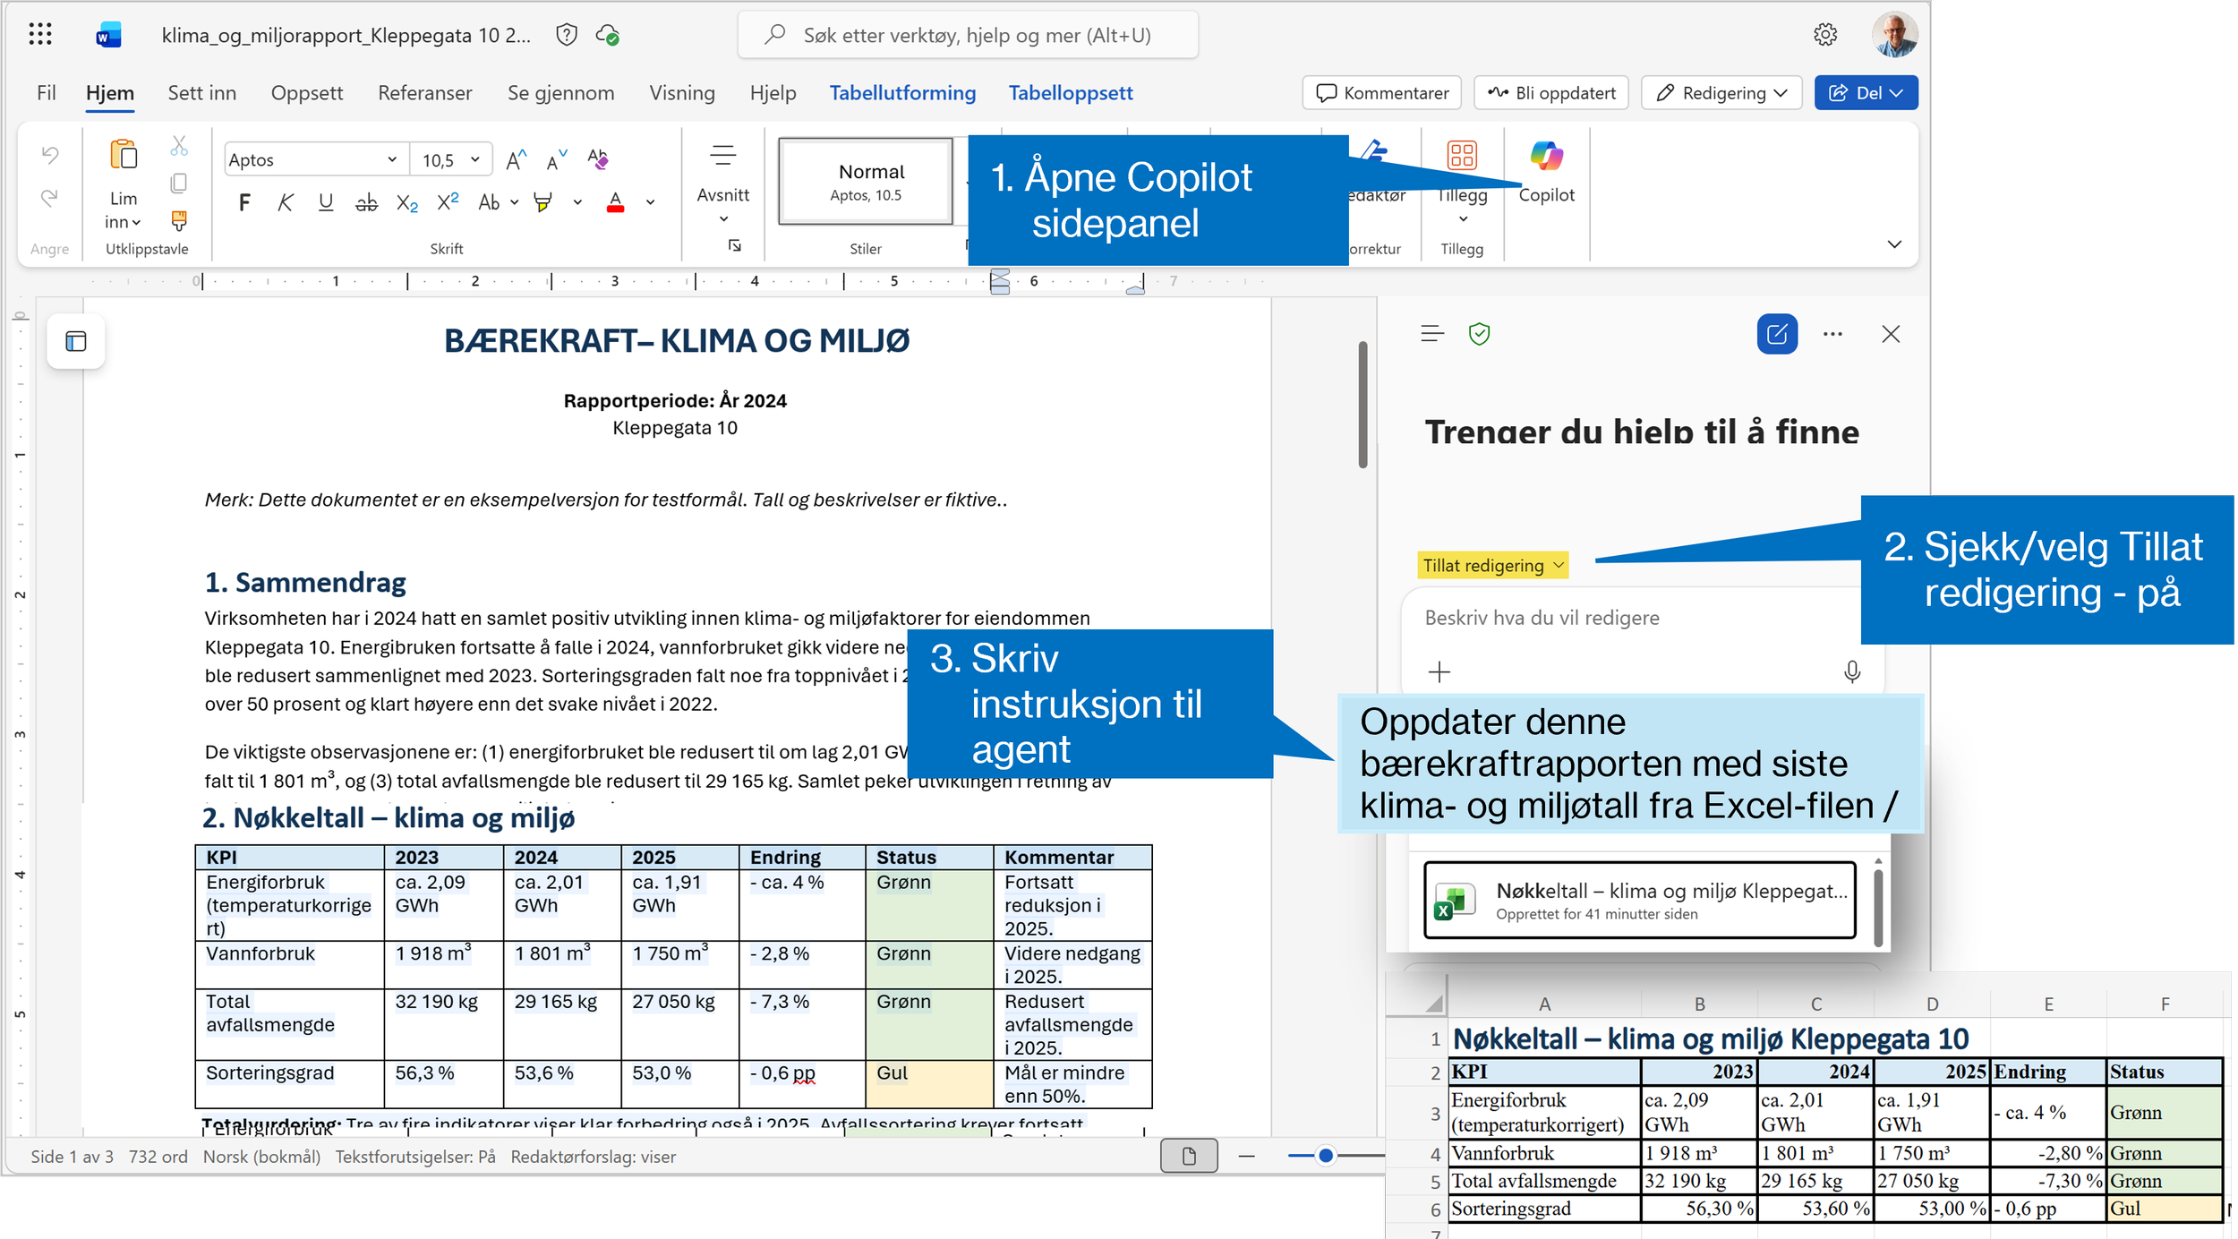Viewport: 2238px width, 1239px height.
Task: Click the Kommentarer button
Action: [1382, 93]
